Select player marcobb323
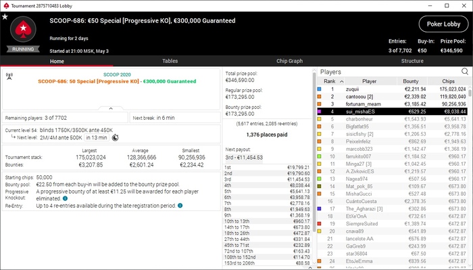Screen dimensions: 473x270 (392, 149)
